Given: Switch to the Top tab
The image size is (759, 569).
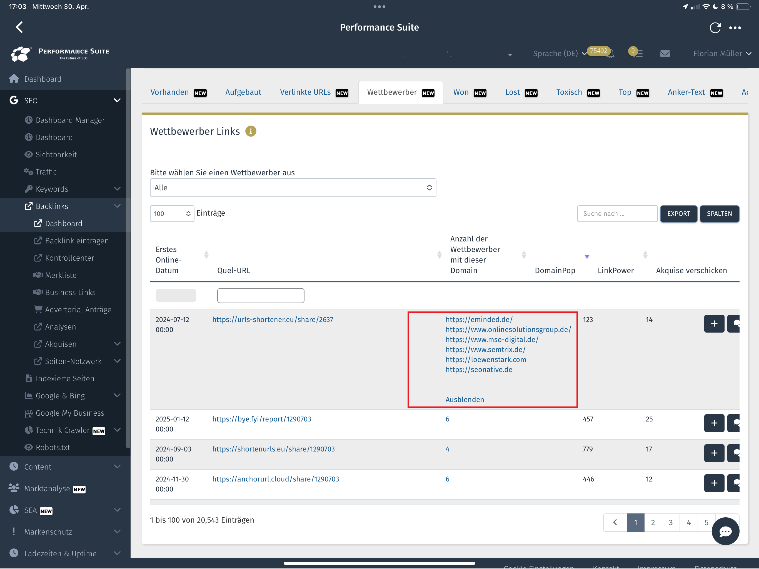Looking at the screenshot, I should 633,92.
